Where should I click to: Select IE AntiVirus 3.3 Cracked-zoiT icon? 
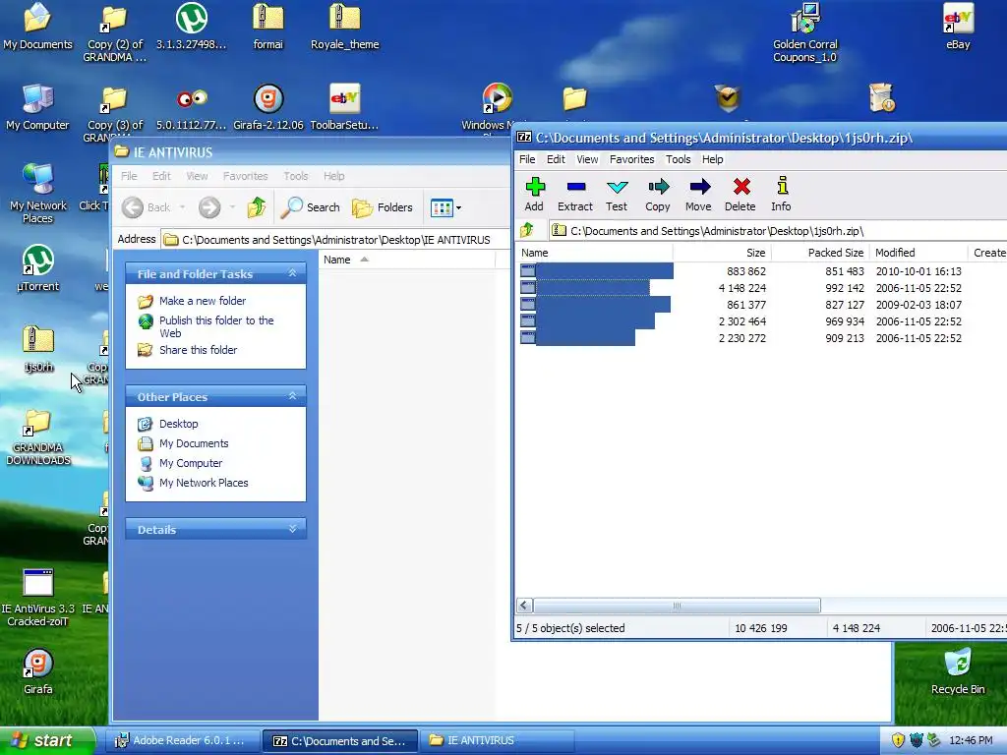[x=37, y=597]
